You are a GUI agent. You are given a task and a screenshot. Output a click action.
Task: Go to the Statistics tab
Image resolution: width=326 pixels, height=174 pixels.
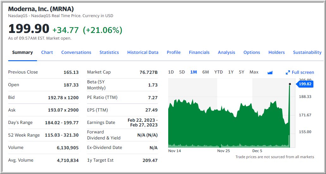pos(109,53)
